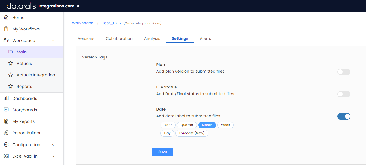Open Report Builder icon
The height and width of the screenshot is (165, 366).
(x=6, y=133)
